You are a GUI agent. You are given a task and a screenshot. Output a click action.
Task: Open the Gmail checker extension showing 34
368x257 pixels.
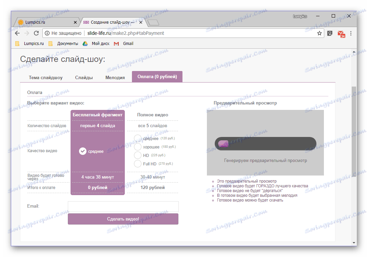[341, 34]
